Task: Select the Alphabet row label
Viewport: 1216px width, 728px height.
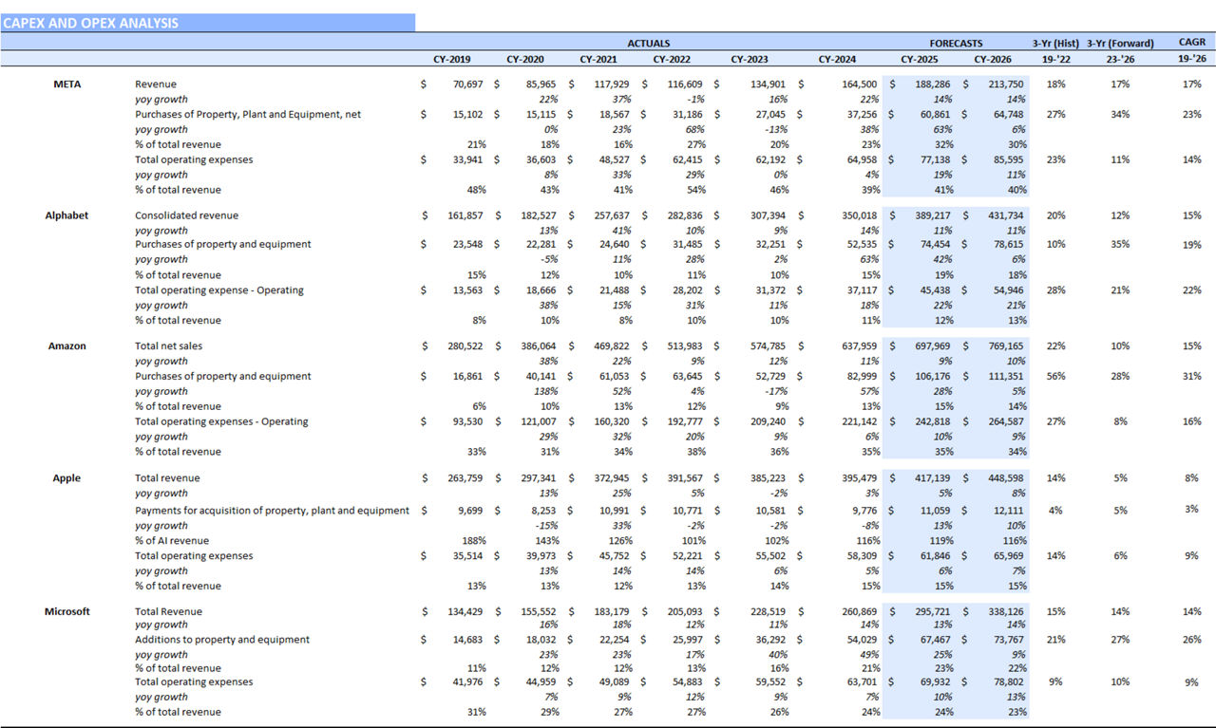Action: click(x=66, y=215)
